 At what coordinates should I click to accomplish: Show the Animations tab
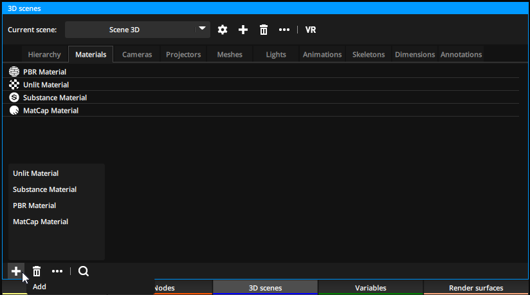[322, 55]
